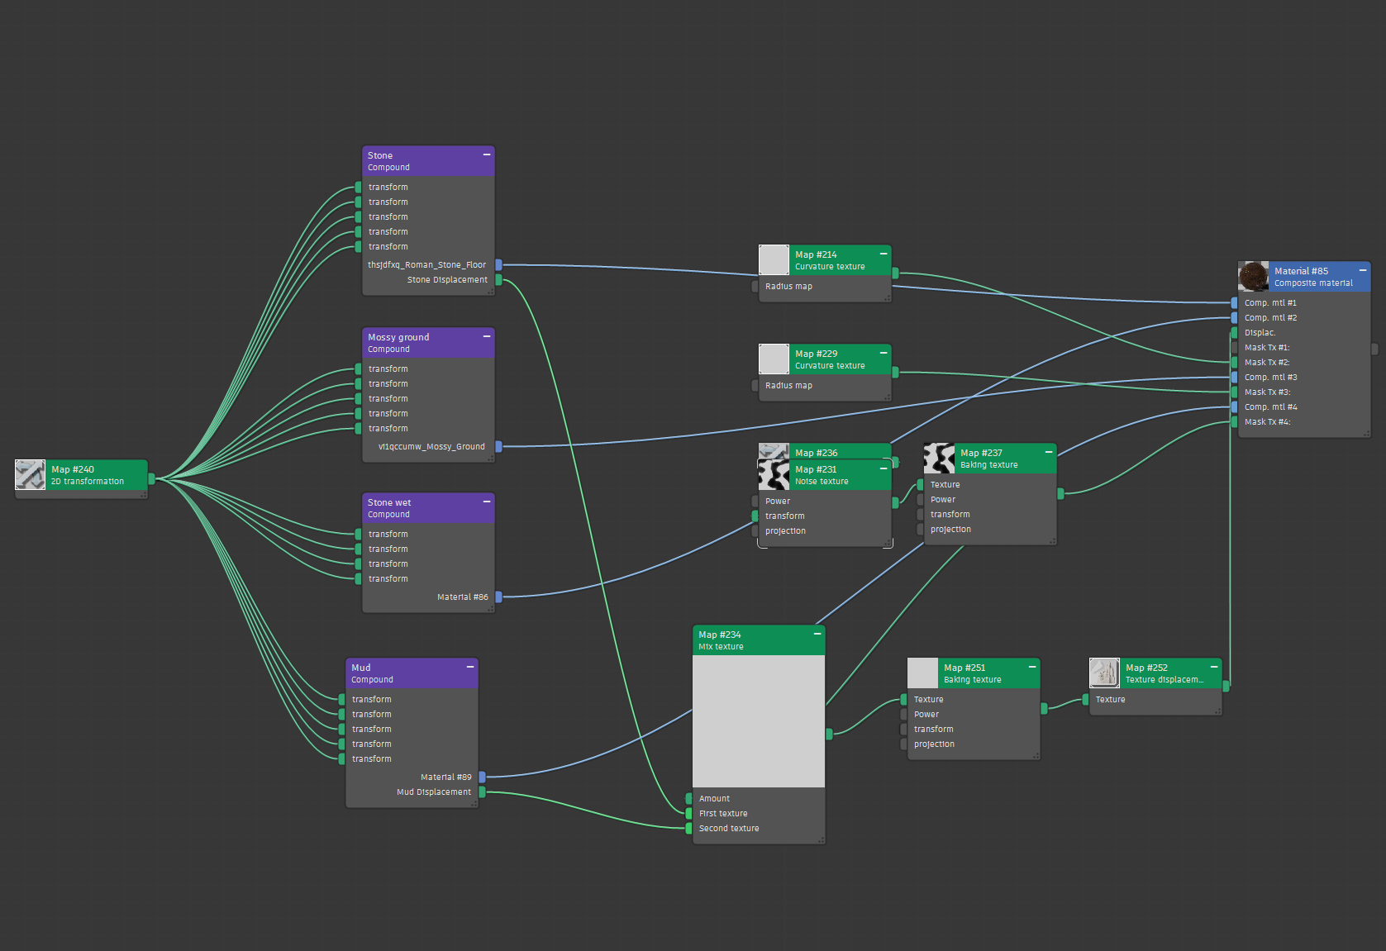Image resolution: width=1386 pixels, height=951 pixels.
Task: Click the vl1qccumw_Mossy_Ground output socket
Action: (x=498, y=447)
